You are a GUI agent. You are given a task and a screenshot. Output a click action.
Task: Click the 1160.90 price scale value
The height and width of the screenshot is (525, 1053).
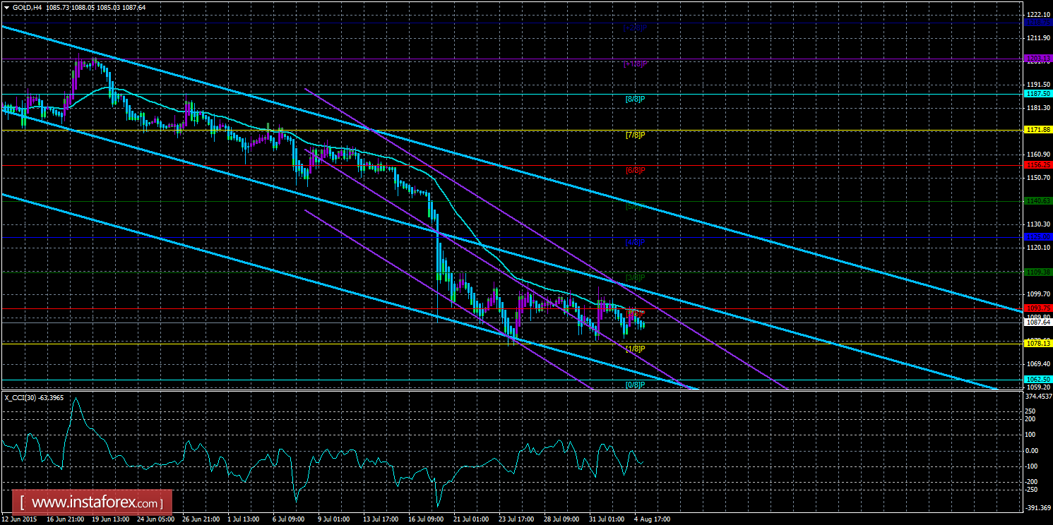(1038, 154)
